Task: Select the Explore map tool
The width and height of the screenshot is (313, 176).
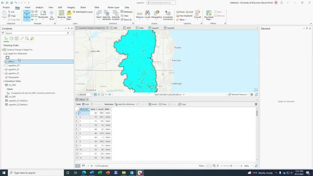Action: (x=27, y=15)
